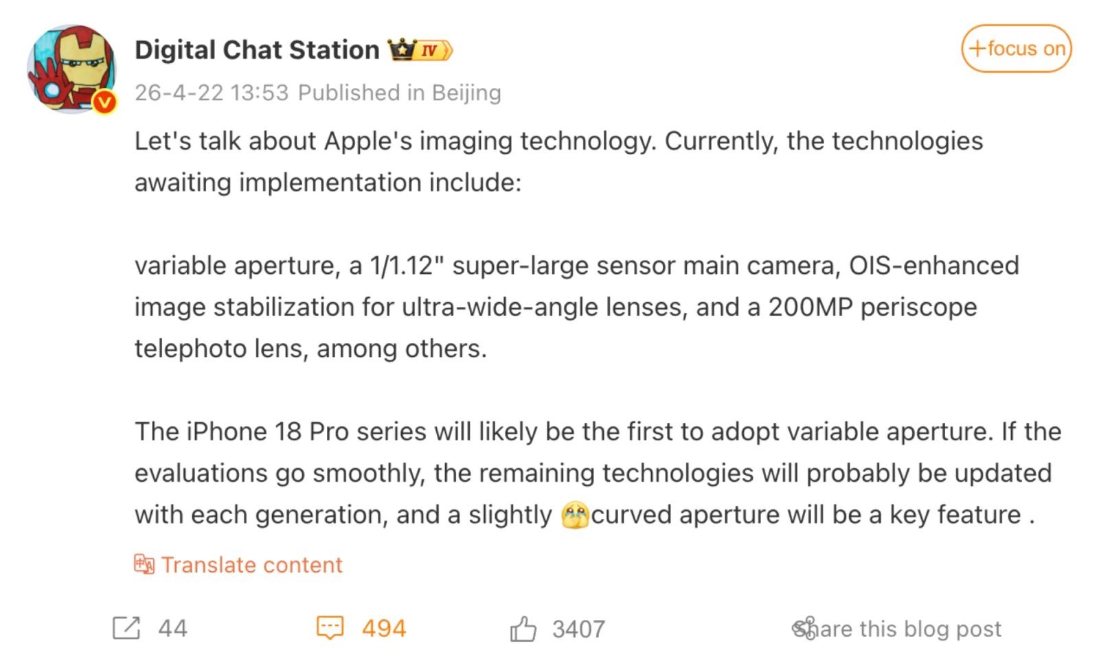
Task: Click the comment count 494
Action: [x=384, y=629]
